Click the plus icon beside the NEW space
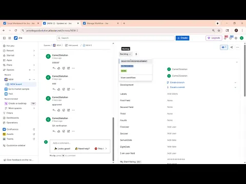The height and width of the screenshot is (184, 246). [30, 79]
